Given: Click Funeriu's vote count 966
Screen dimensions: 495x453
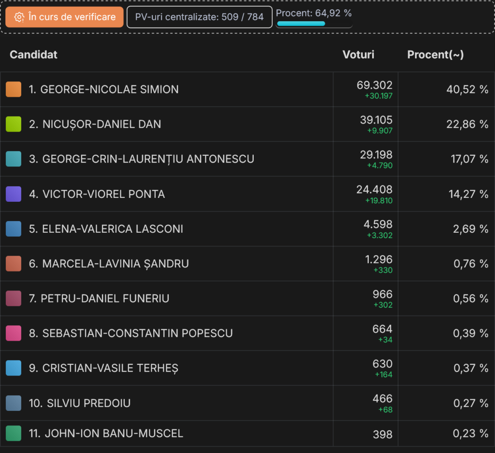Looking at the screenshot, I should click(x=382, y=294).
